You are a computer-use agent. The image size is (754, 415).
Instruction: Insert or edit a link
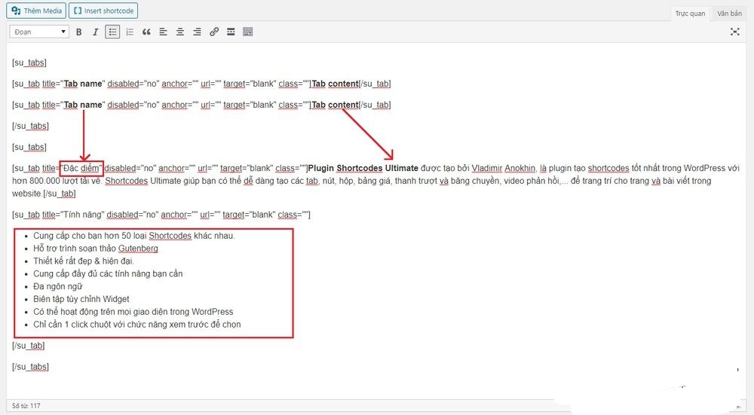[214, 32]
